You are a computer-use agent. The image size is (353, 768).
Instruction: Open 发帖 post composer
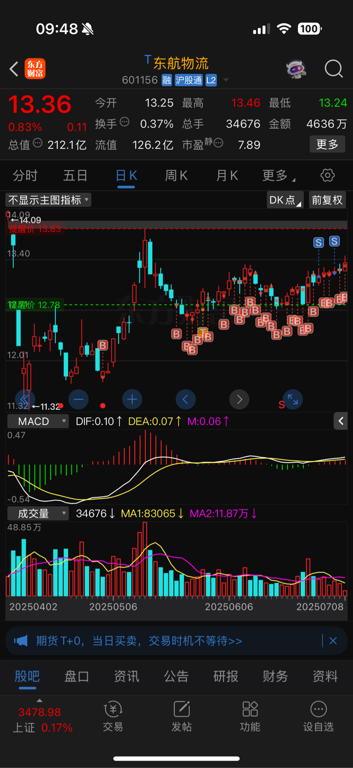pyautogui.click(x=182, y=716)
